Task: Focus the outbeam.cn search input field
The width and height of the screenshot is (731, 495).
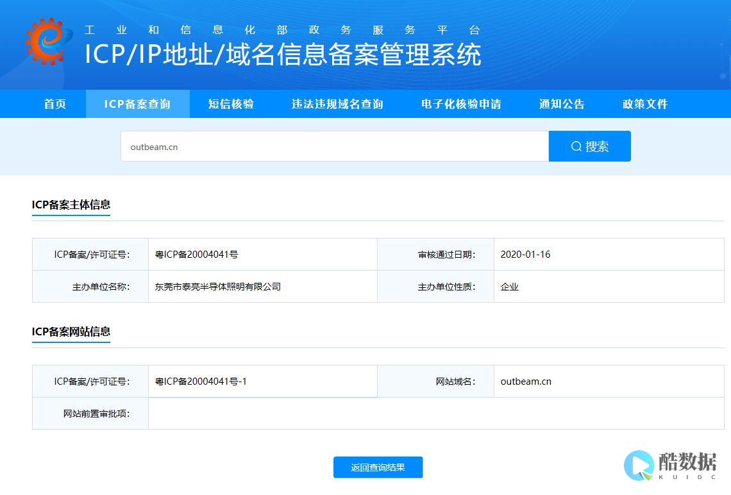Action: (335, 146)
